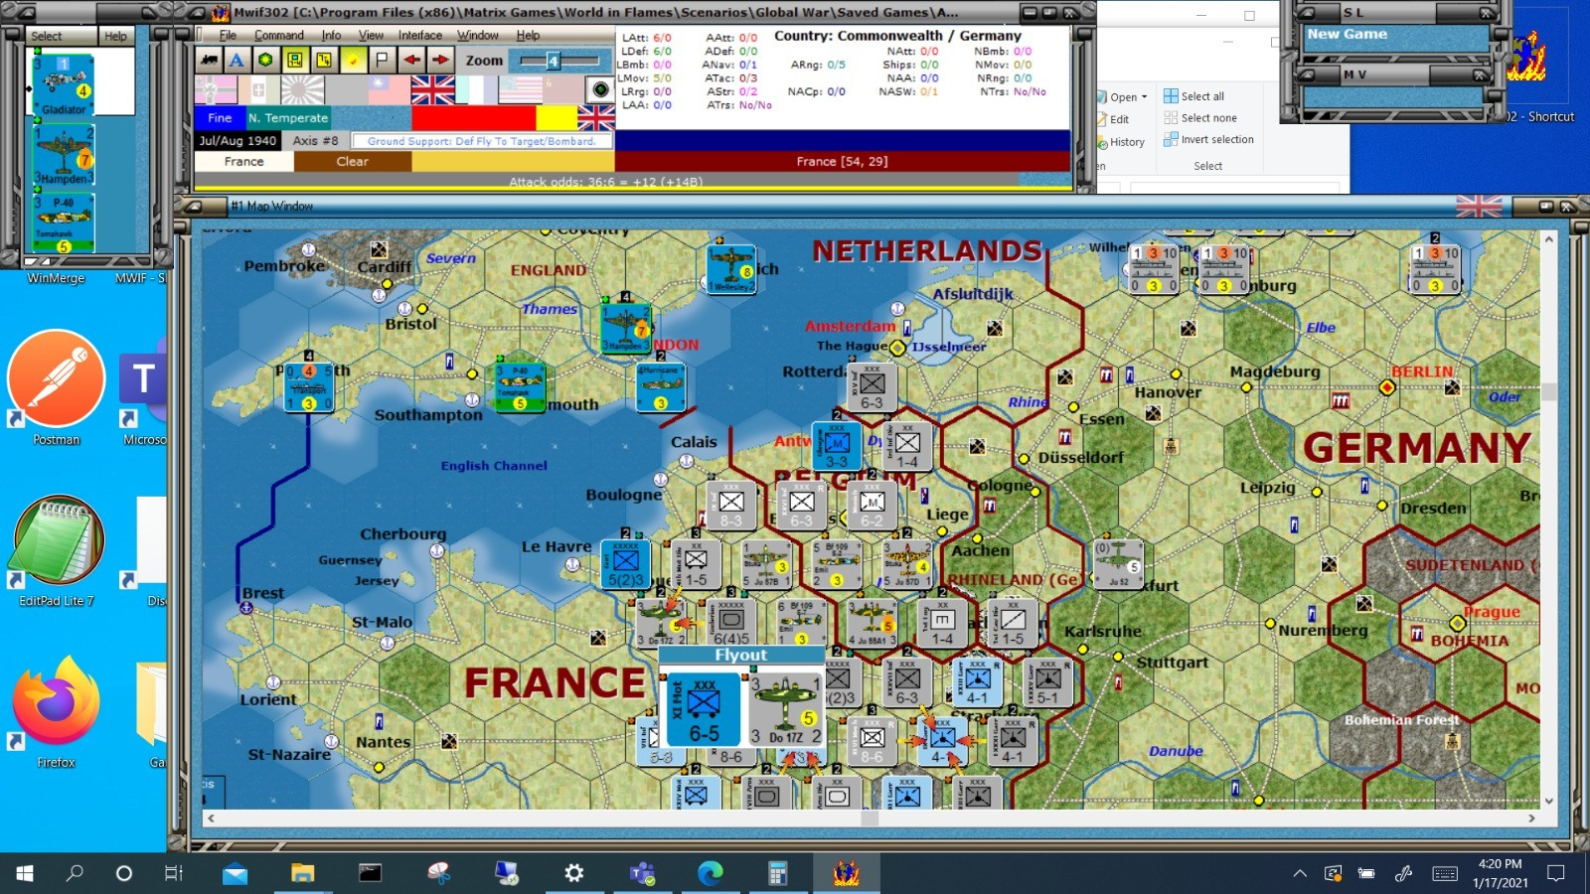
Task: Open the Windows Start menu
Action: click(25, 873)
